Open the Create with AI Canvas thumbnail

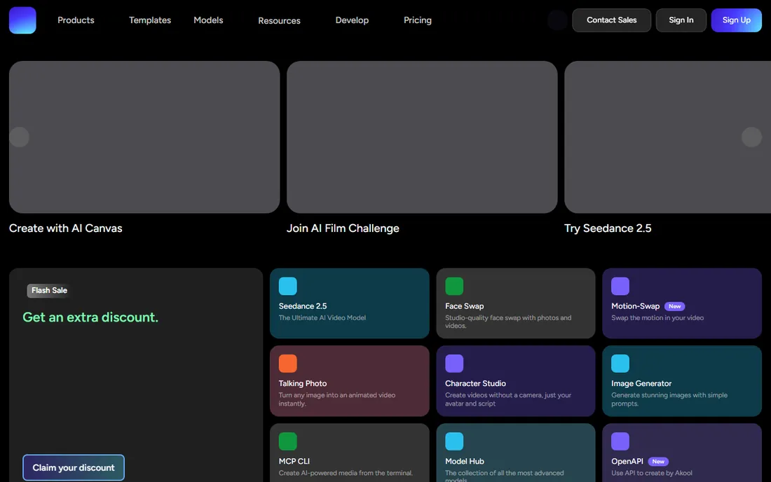pyautogui.click(x=144, y=137)
